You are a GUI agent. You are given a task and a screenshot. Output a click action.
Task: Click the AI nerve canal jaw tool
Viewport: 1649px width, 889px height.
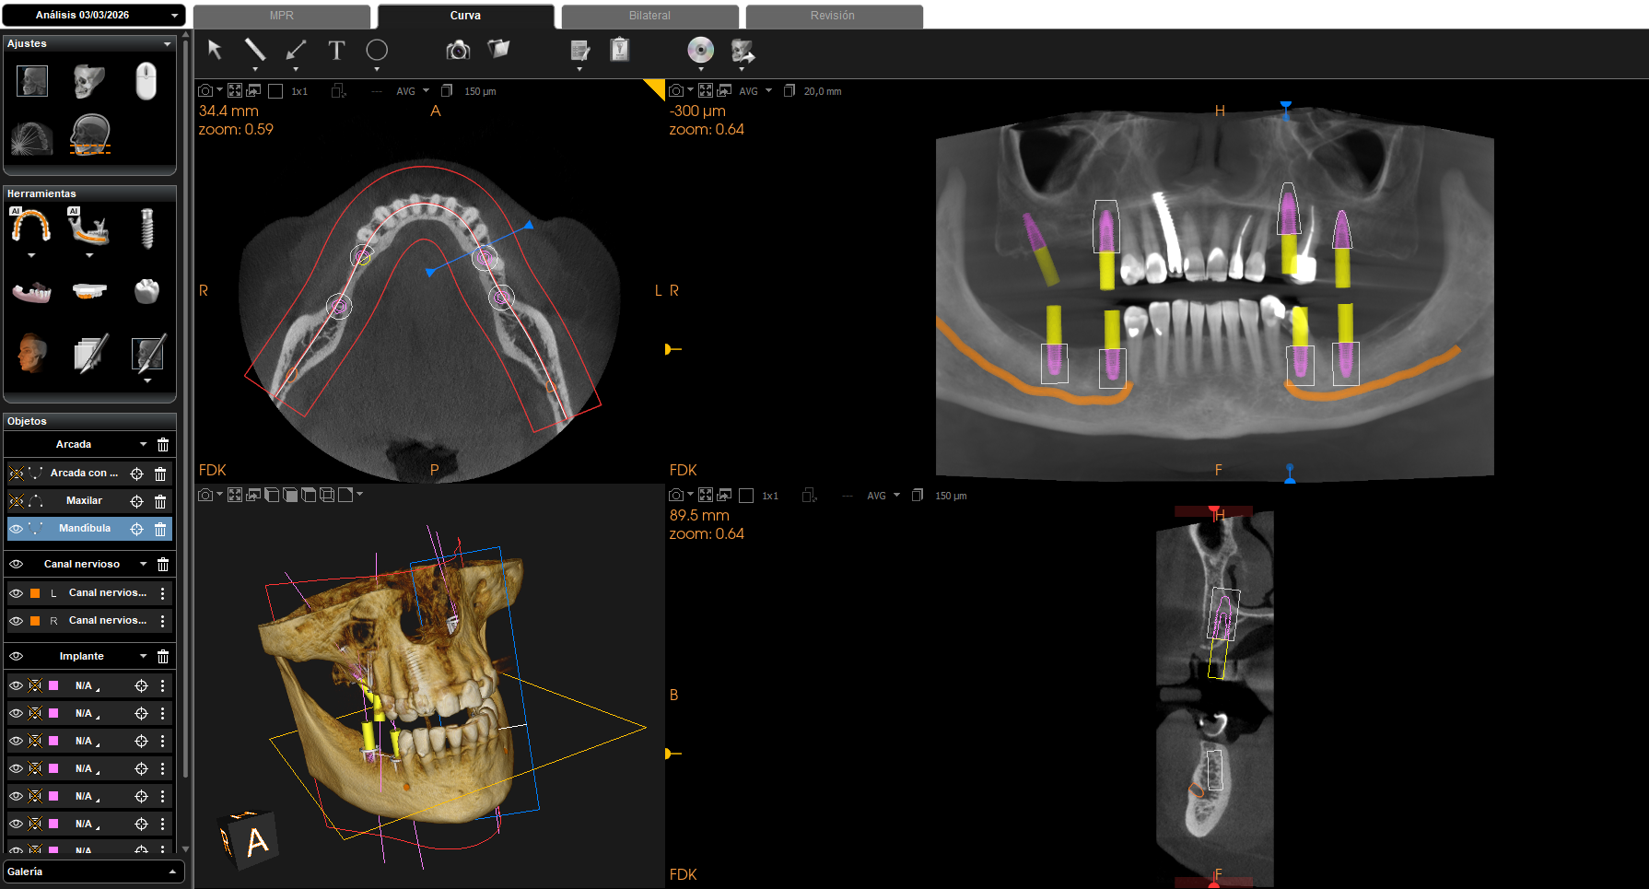[x=89, y=227]
